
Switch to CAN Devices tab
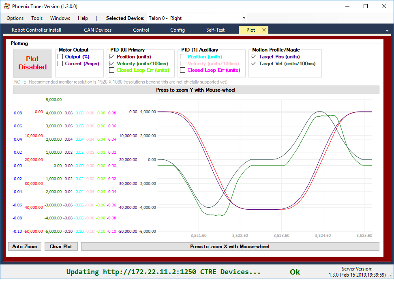click(x=98, y=30)
